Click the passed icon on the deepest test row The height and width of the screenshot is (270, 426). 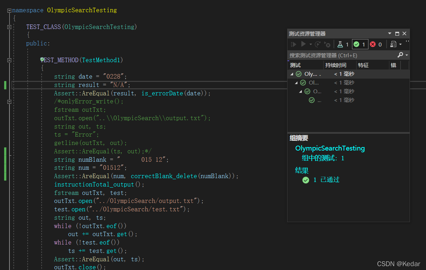tap(312, 100)
